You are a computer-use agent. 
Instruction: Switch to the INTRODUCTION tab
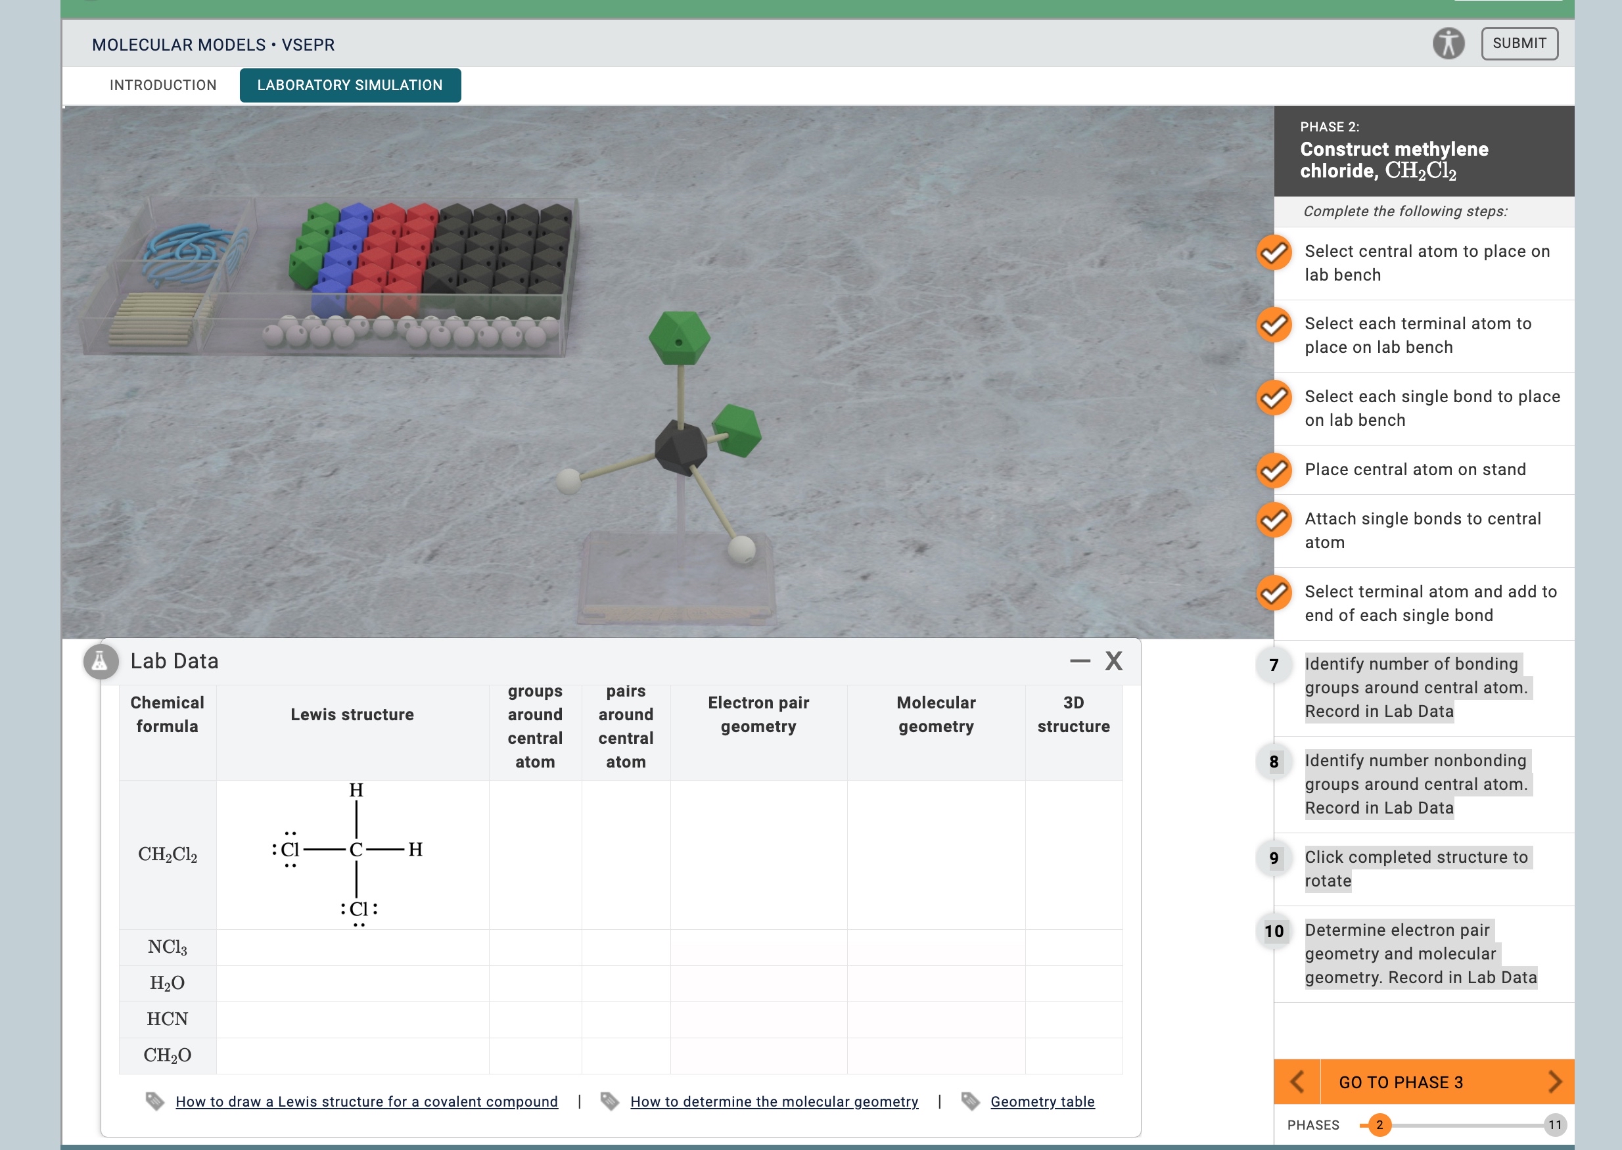click(x=163, y=85)
